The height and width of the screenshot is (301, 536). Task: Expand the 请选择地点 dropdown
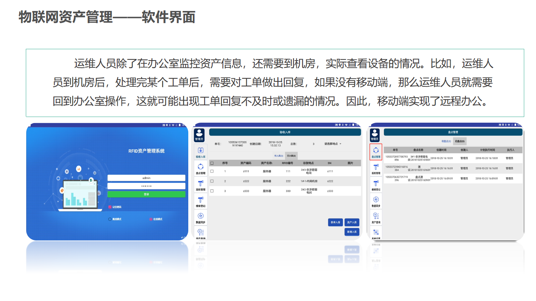tap(333, 144)
